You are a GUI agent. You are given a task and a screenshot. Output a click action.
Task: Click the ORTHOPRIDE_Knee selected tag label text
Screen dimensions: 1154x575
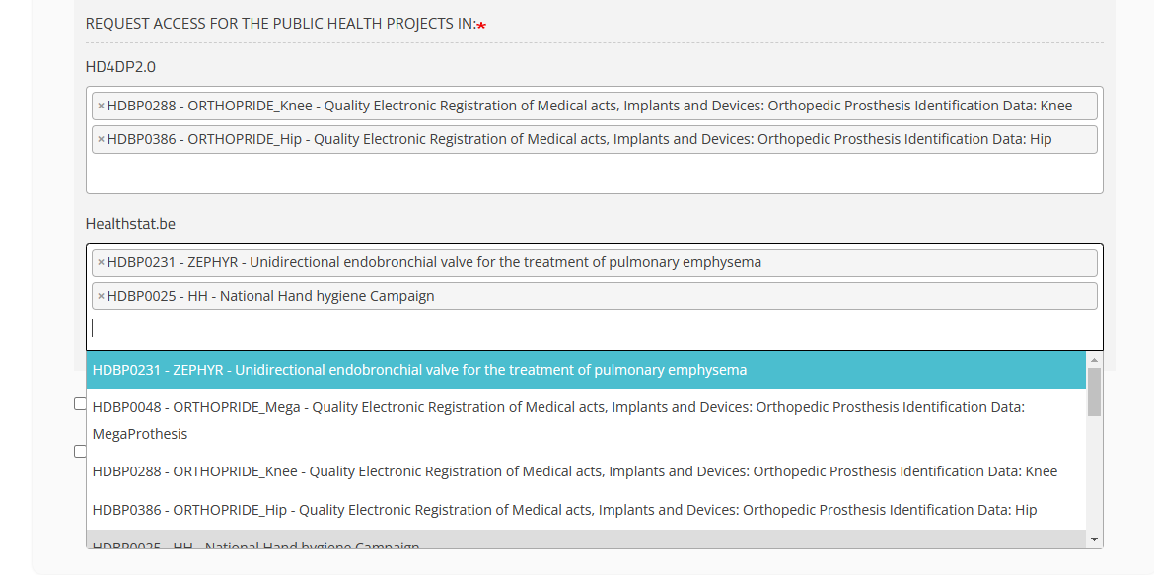589,107
